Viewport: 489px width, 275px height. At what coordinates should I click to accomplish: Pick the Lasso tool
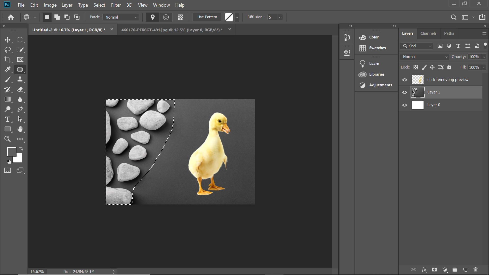[7, 50]
